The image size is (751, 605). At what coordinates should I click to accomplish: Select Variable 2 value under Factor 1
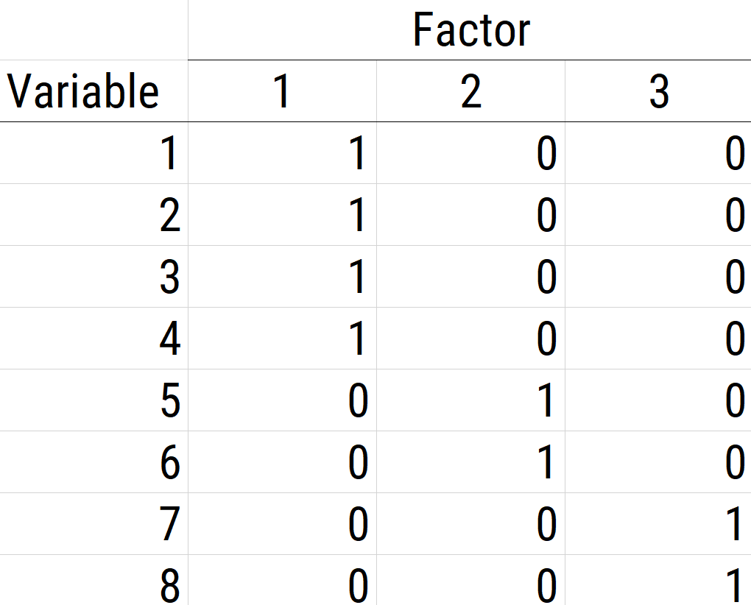(x=357, y=216)
